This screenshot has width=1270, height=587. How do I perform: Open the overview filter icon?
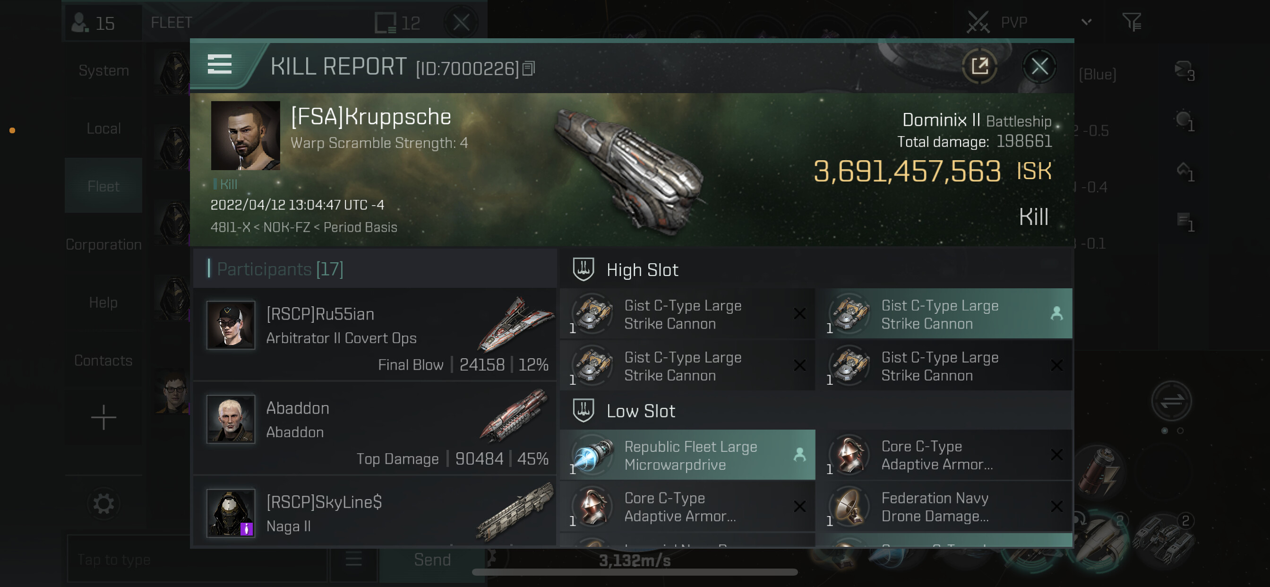[x=1132, y=22]
